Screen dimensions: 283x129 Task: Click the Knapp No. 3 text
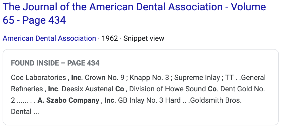149,77
